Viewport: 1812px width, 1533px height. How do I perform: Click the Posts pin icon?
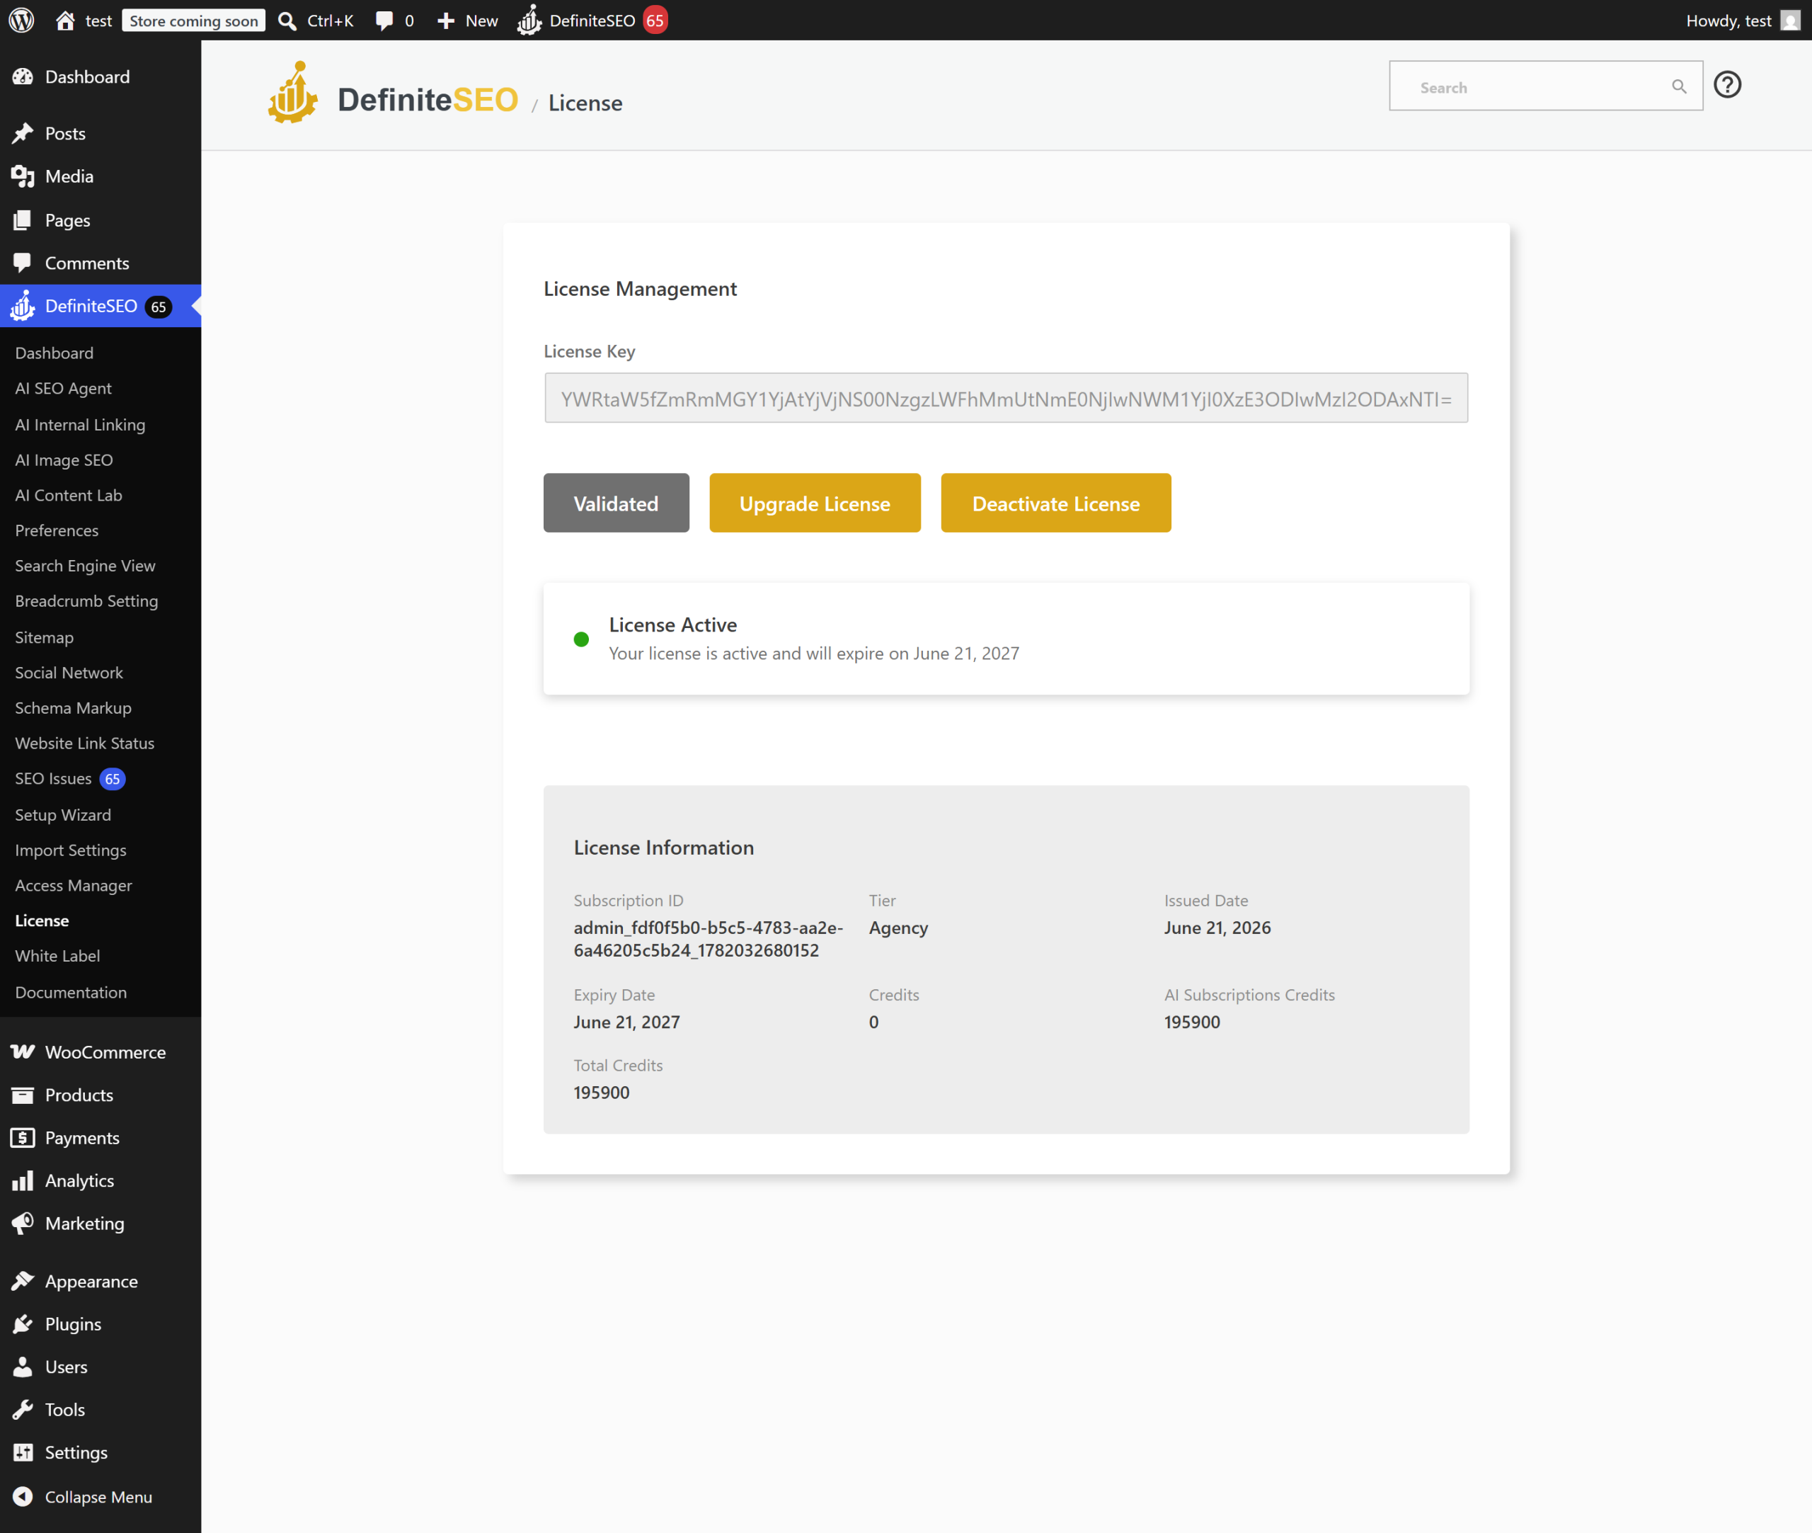[x=23, y=133]
